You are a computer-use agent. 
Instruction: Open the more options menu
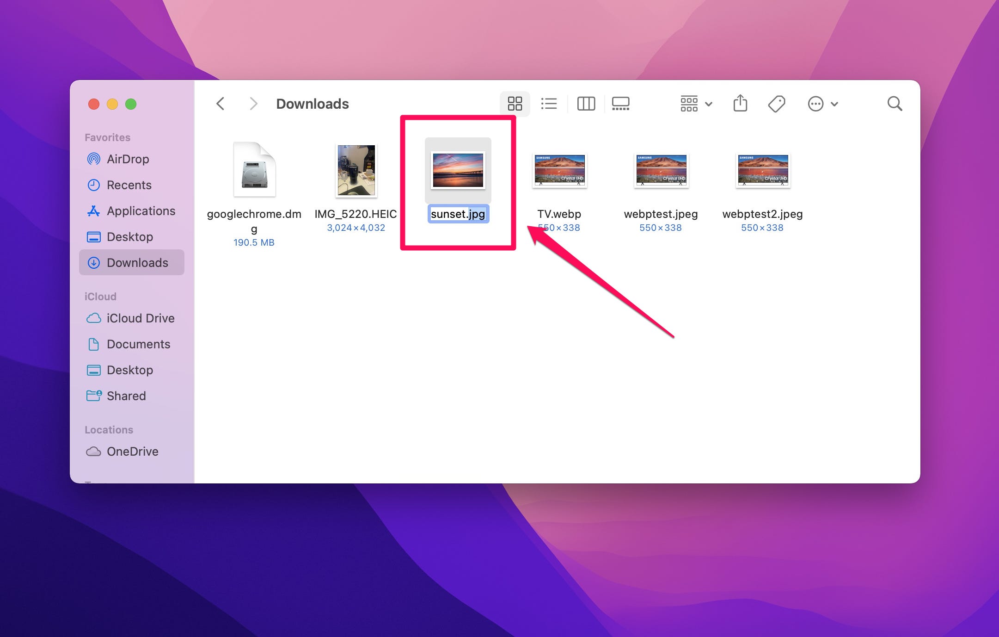(816, 104)
